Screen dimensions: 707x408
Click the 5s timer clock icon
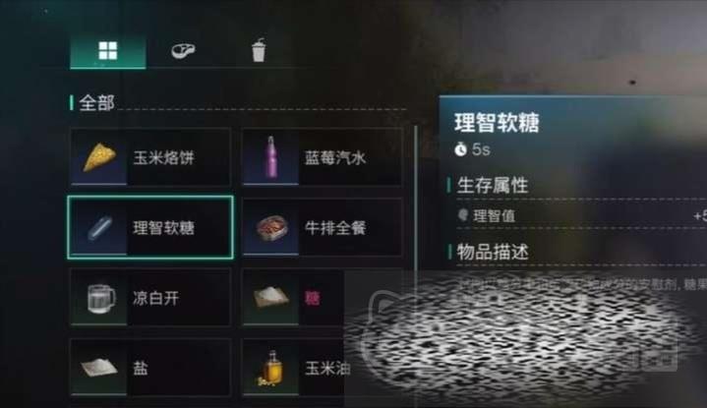click(460, 148)
